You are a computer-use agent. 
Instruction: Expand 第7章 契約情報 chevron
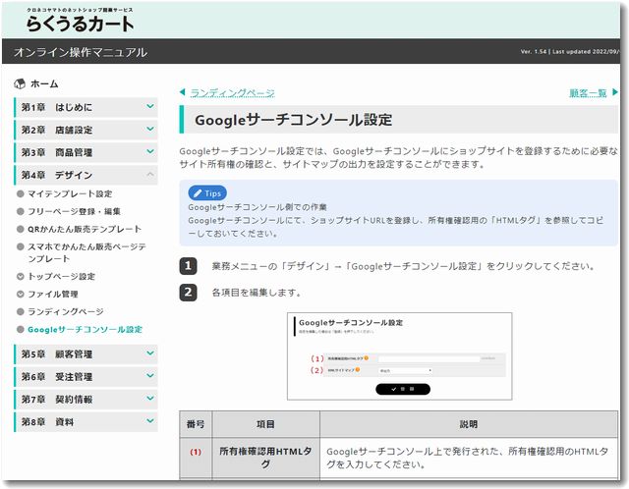tap(150, 399)
